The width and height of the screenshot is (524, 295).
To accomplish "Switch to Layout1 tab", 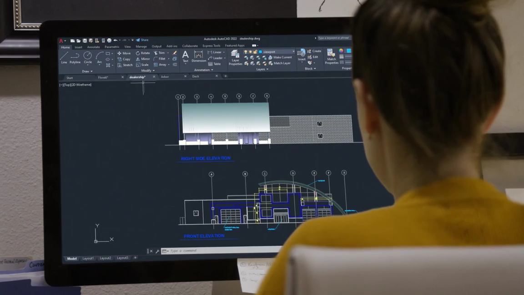I will (88, 258).
